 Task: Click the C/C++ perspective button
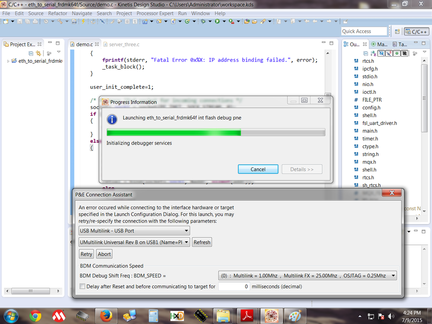[416, 32]
